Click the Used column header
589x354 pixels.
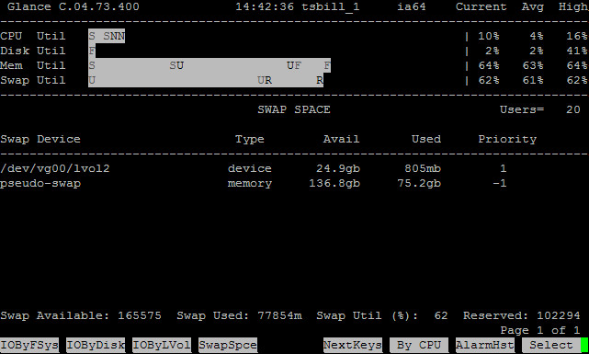(426, 139)
